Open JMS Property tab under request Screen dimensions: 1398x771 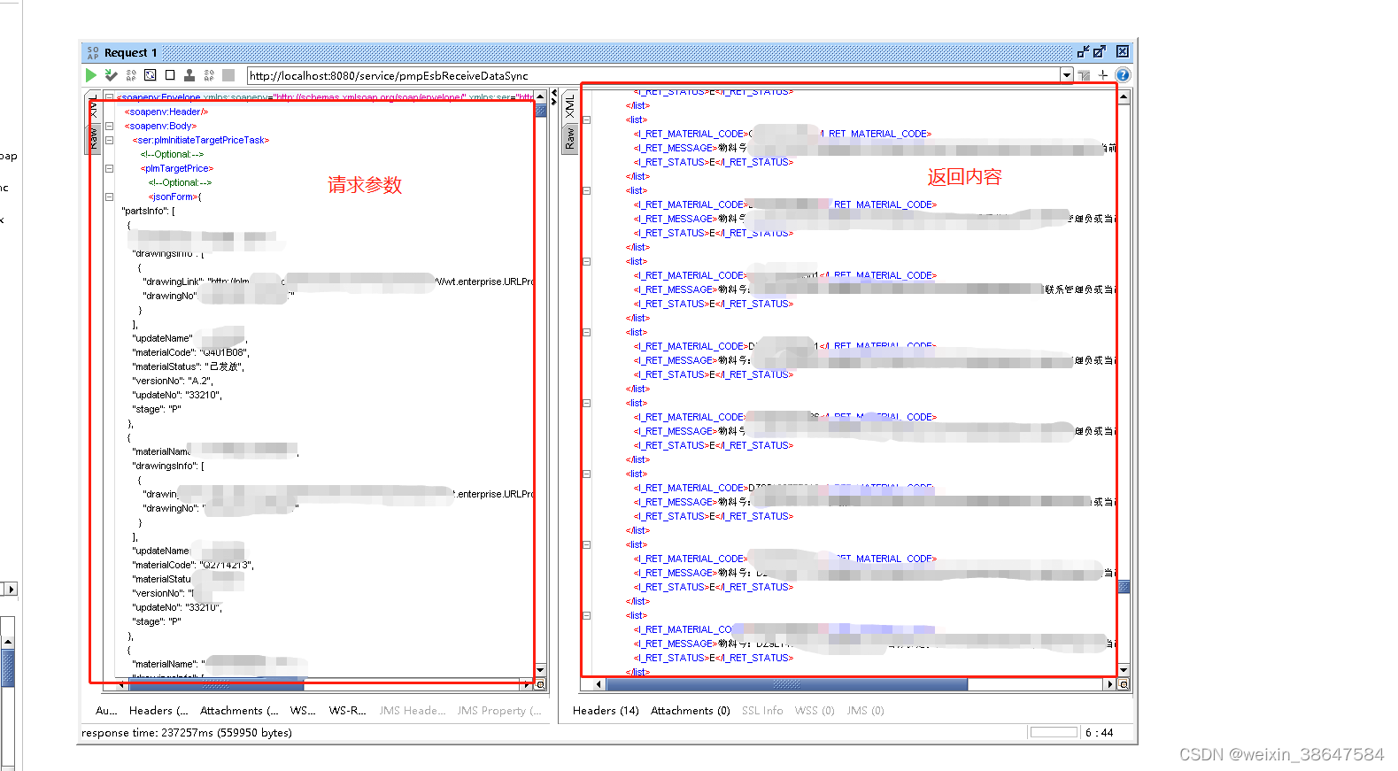(499, 710)
